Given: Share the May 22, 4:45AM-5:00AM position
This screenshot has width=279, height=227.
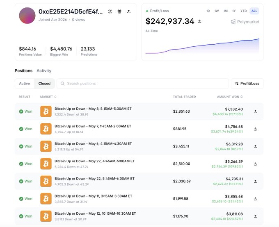Looking at the screenshot, I should [255, 164].
